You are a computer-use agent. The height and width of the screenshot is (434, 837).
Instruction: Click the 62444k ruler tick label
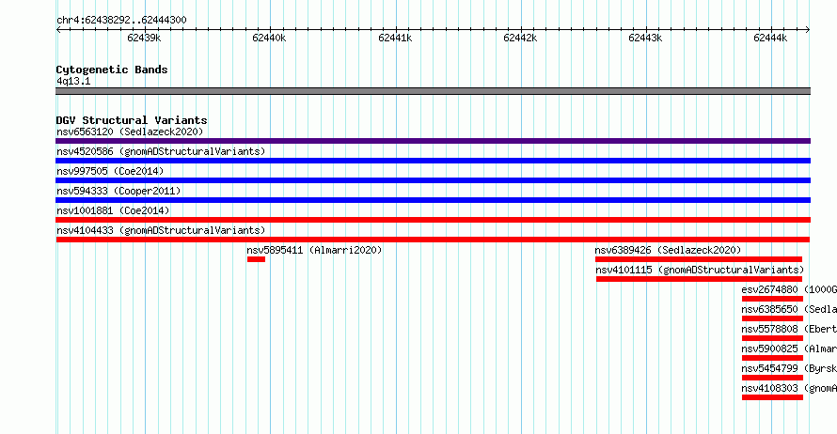pyautogui.click(x=770, y=38)
